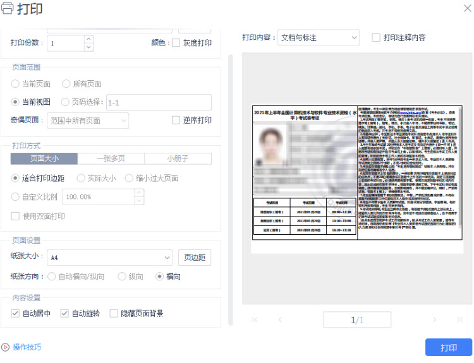
Task: Close the print dialog with X
Action: [467, 8]
